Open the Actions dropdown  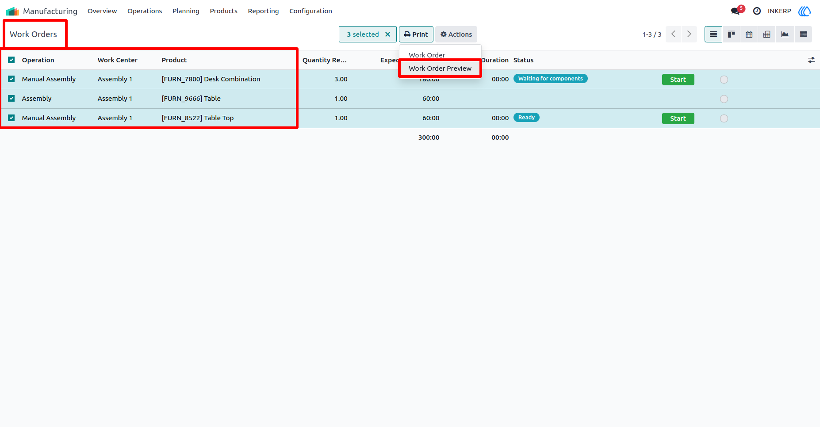click(x=456, y=34)
